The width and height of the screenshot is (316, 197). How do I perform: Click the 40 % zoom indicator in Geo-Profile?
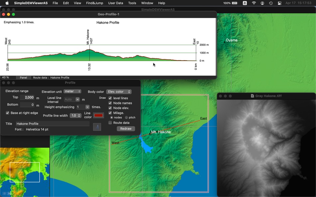[5, 77]
